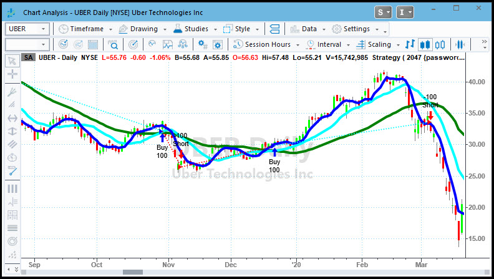Activate the crosshair cursor tool
This screenshot has width=494, height=279.
[x=12, y=74]
